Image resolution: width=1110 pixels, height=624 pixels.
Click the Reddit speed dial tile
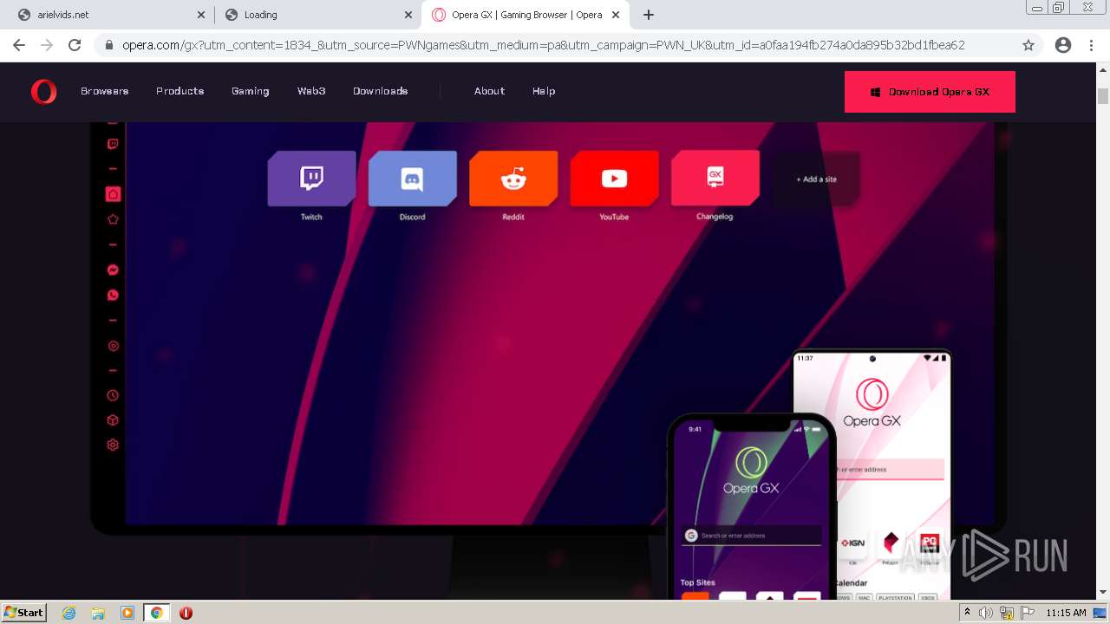(x=513, y=179)
